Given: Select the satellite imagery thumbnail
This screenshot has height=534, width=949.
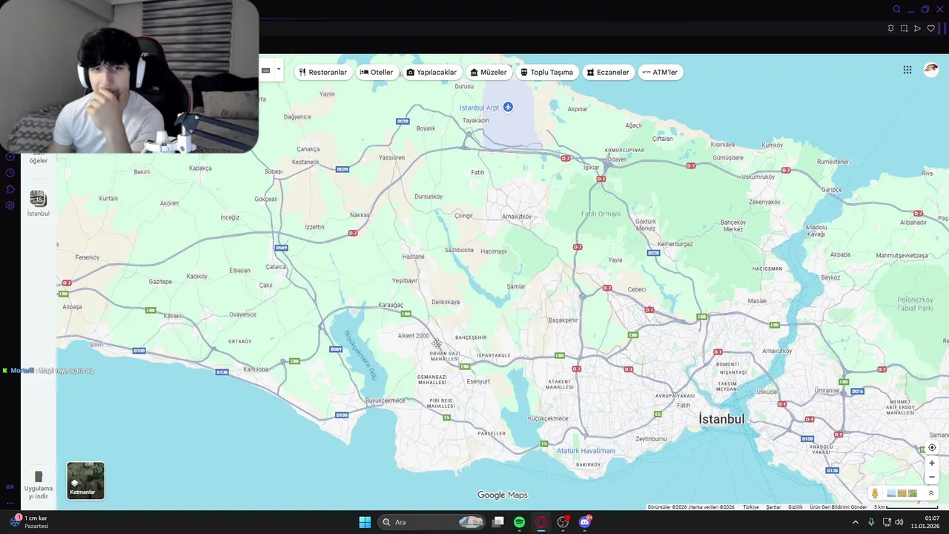Looking at the screenshot, I should pos(913,493).
